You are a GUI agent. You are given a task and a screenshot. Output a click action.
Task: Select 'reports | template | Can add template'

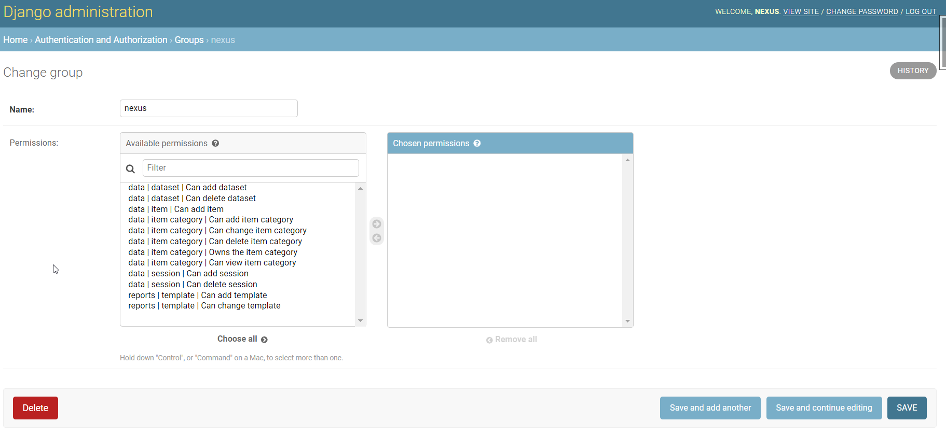[239, 296]
